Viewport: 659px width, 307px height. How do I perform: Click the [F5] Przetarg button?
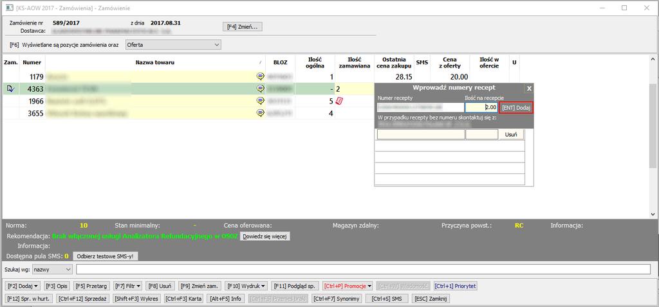point(91,286)
